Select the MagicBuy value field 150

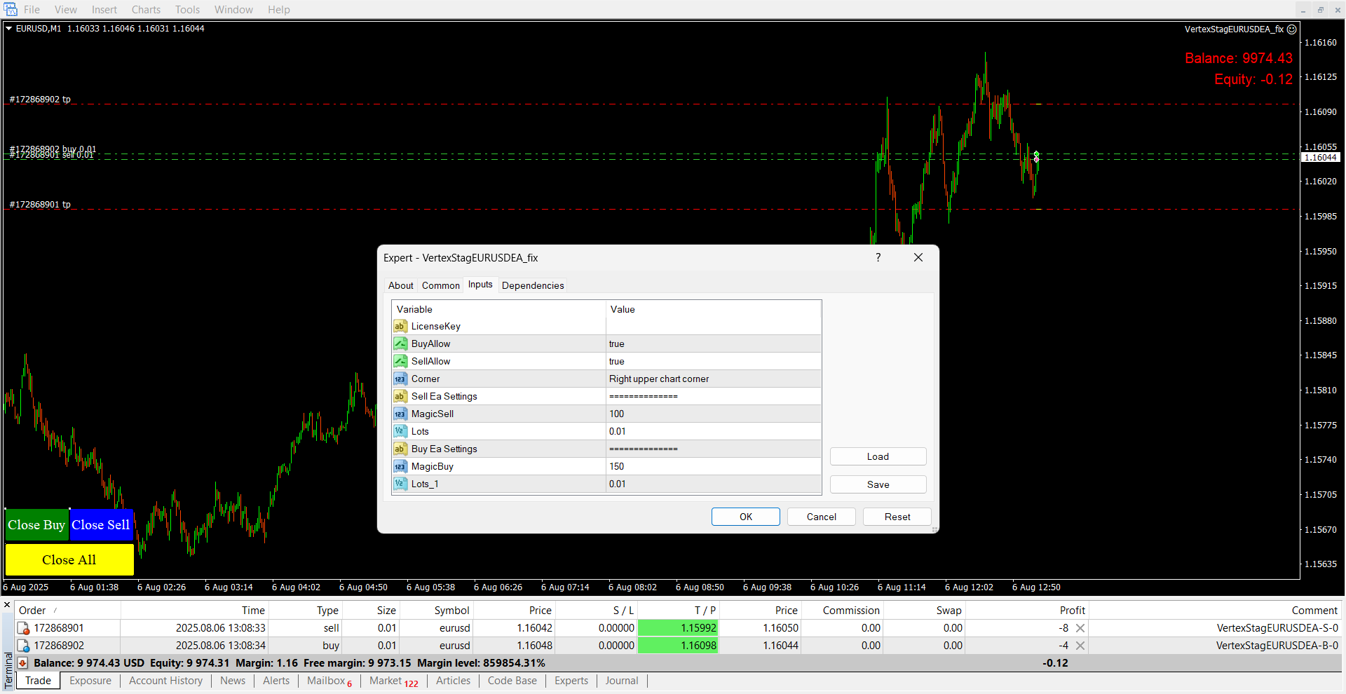point(712,466)
